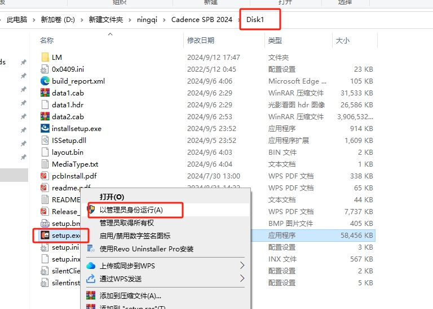Click the BMP image icon of setup.bmp
The width and height of the screenshot is (433, 309).
pos(45,224)
